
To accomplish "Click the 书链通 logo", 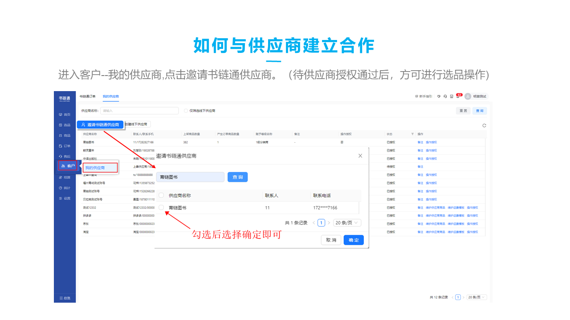I will tap(65, 98).
